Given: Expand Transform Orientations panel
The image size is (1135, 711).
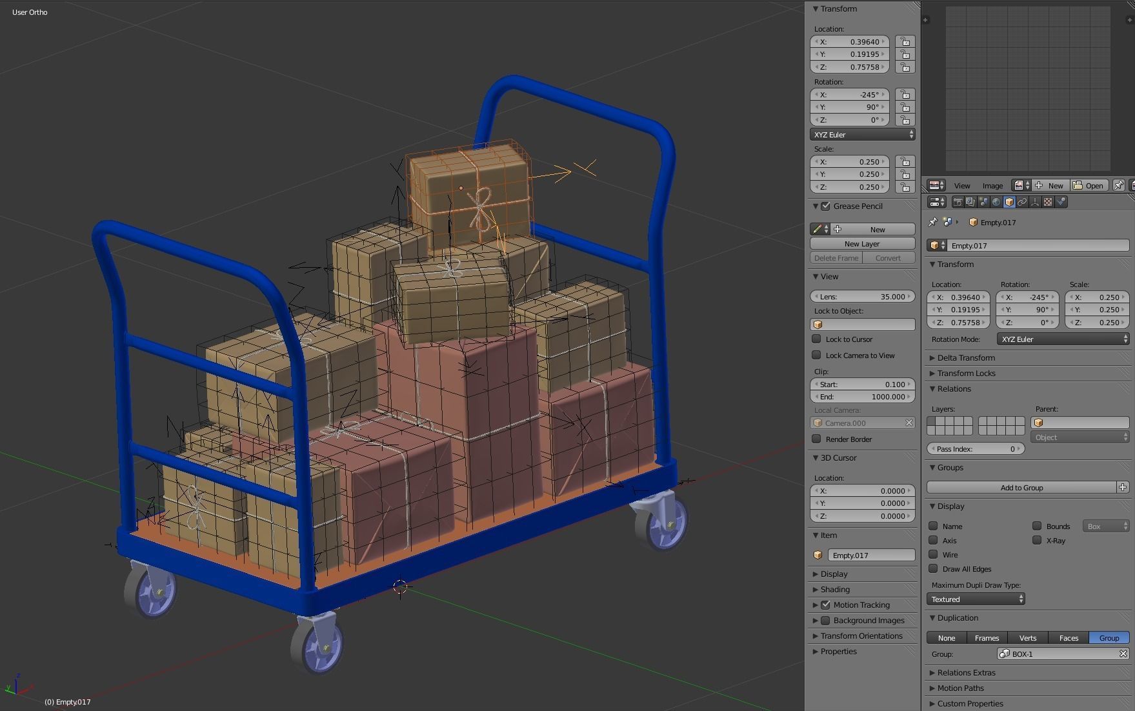Looking at the screenshot, I should click(x=860, y=636).
